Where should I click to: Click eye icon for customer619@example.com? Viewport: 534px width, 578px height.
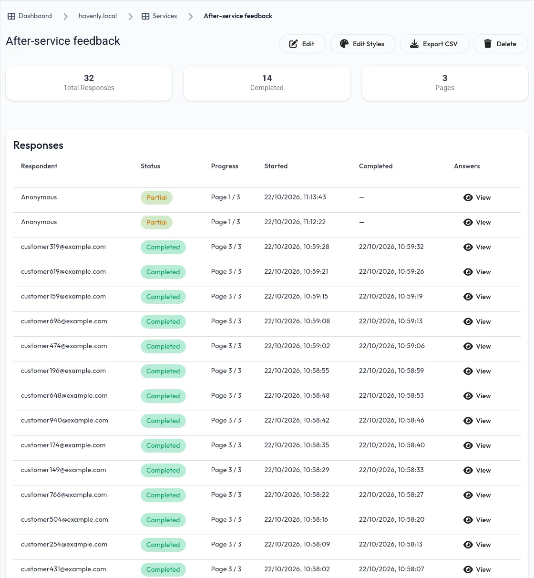(x=468, y=272)
